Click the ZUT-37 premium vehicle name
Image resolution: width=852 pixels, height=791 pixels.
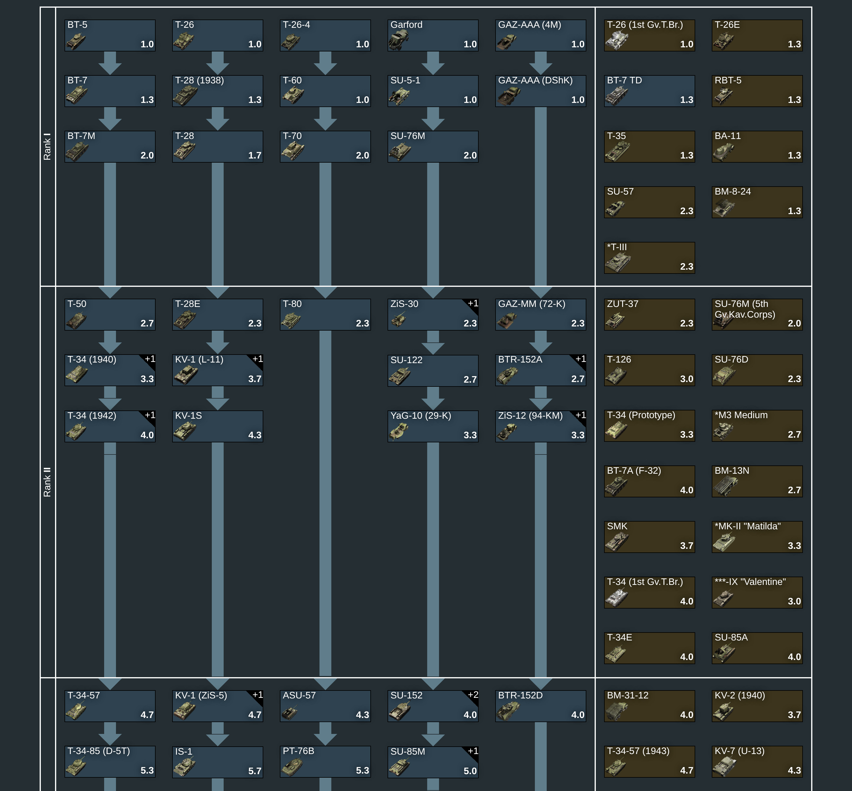(x=622, y=304)
